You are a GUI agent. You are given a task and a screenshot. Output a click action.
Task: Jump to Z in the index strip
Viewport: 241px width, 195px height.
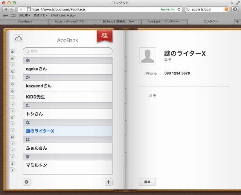(12, 163)
